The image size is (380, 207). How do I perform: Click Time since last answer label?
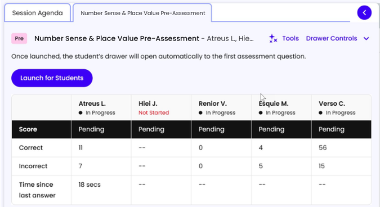(37, 190)
